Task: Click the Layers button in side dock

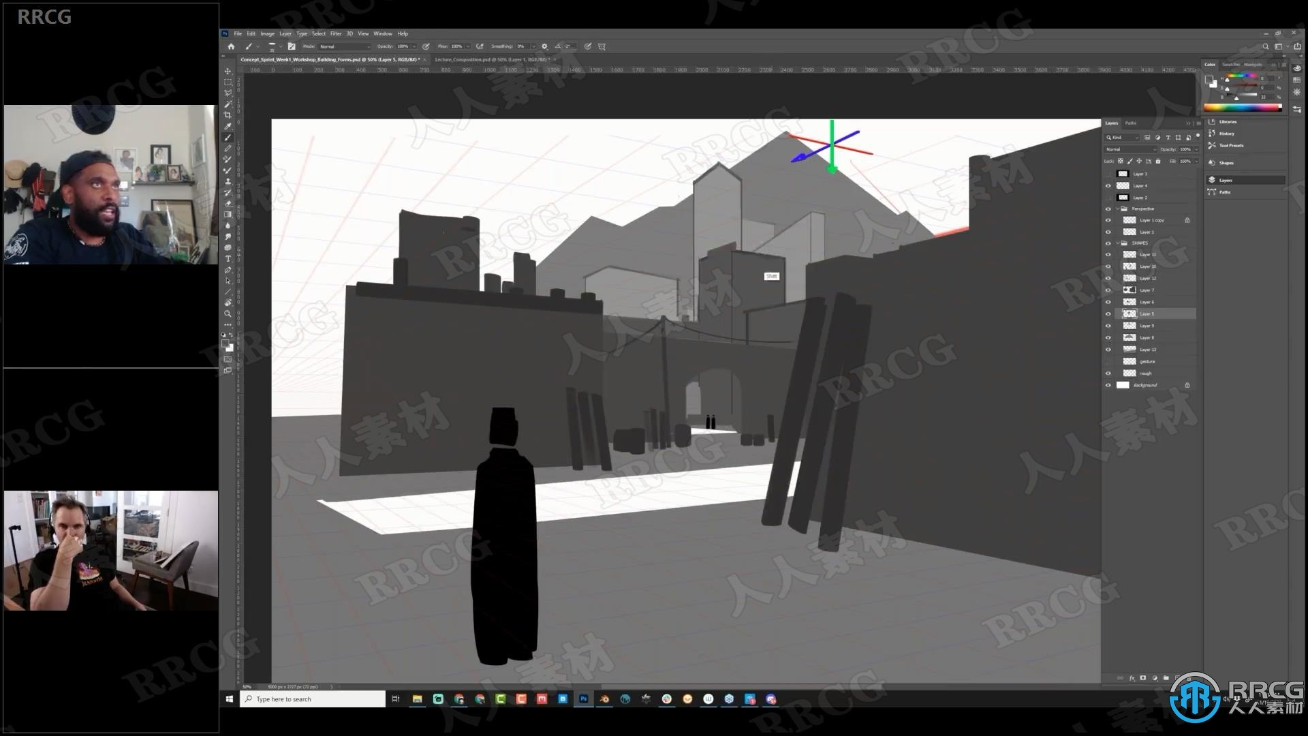Action: coord(1245,180)
